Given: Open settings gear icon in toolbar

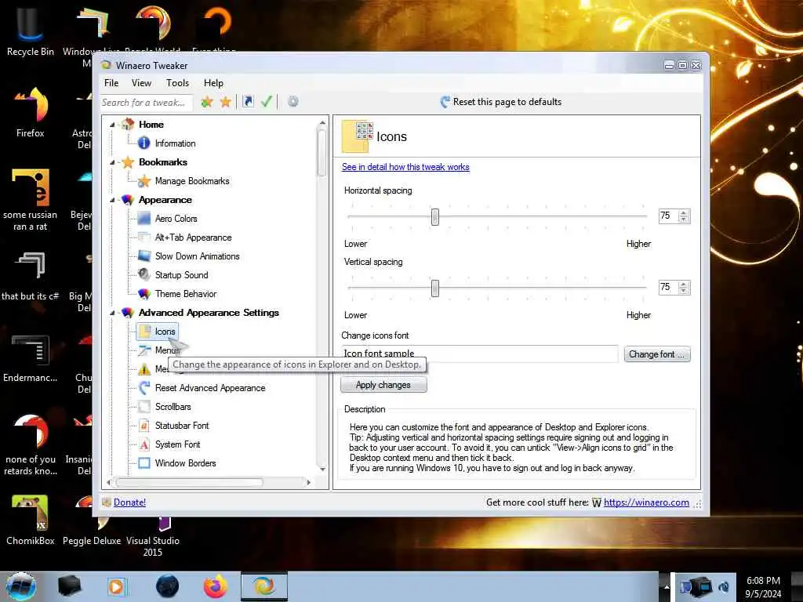Looking at the screenshot, I should click(293, 101).
